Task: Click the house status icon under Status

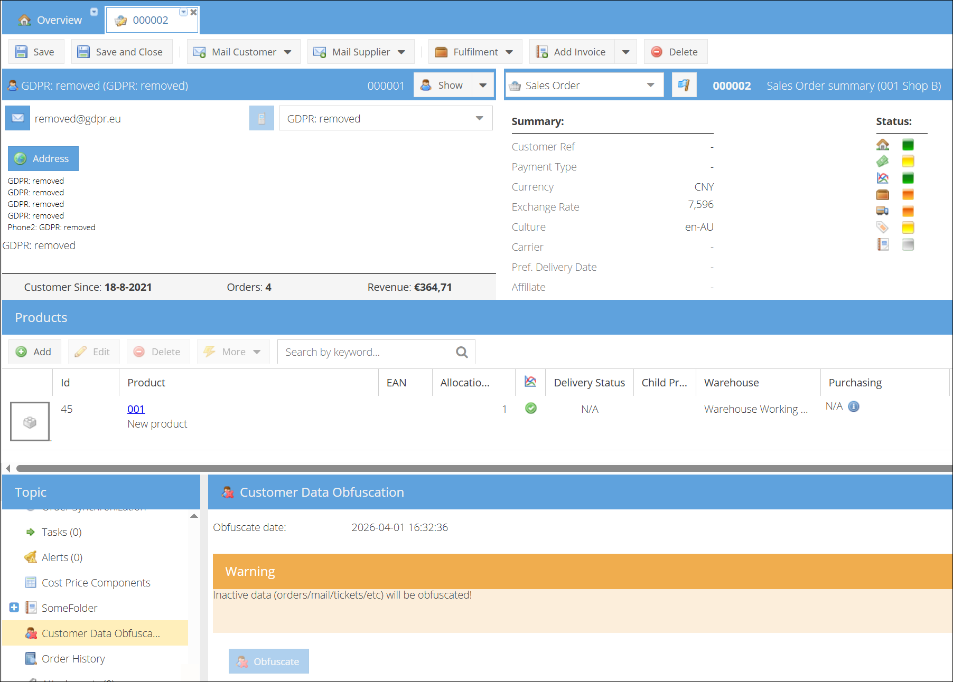Action: [x=883, y=145]
